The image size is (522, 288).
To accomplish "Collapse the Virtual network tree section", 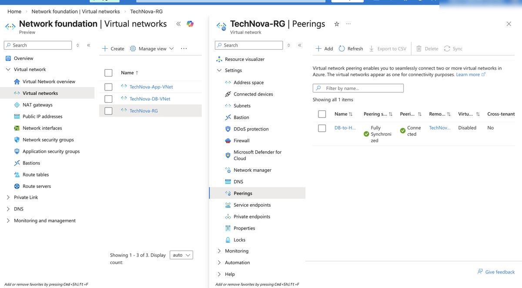I will coord(8,70).
